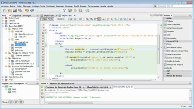Viewport: 194px width, 109px height.
Task: Collapse the DesvComJSP2 project node
Action: (3, 26)
